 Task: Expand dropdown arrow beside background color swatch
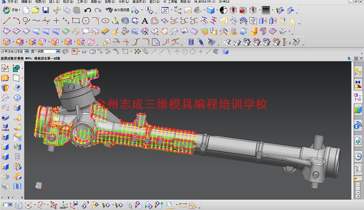coord(272,10)
